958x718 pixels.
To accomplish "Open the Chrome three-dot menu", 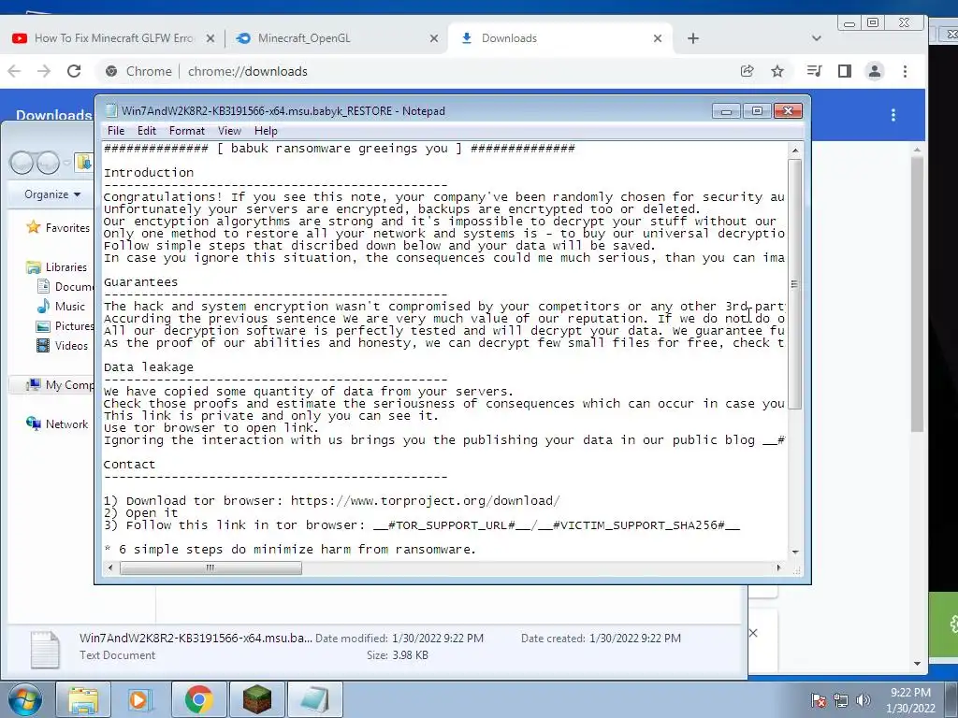I will (x=905, y=71).
